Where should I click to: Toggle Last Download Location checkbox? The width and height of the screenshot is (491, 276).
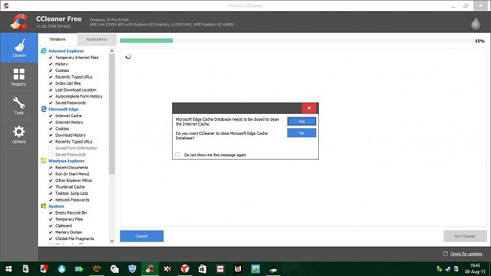tap(50, 90)
